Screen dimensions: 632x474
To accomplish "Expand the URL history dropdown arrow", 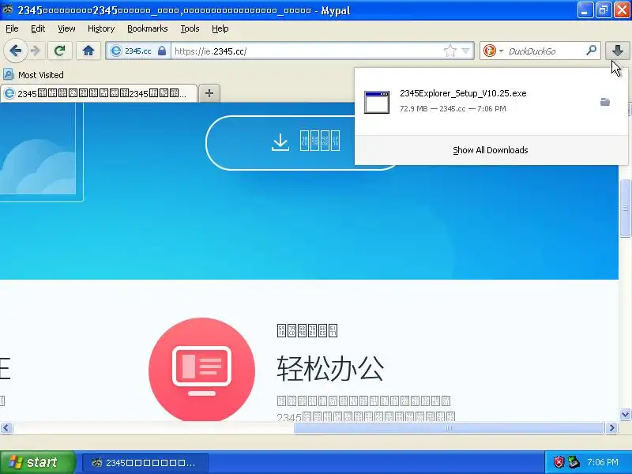I will [465, 51].
